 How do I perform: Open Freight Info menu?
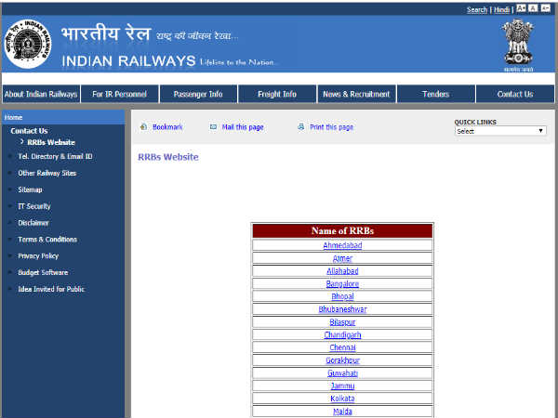coord(277,94)
